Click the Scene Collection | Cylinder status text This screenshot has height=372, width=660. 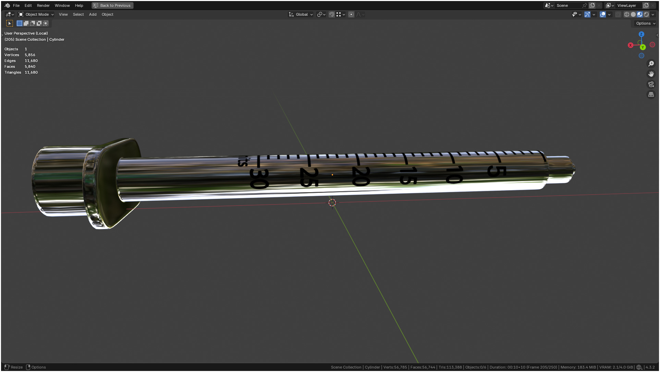pyautogui.click(x=355, y=367)
